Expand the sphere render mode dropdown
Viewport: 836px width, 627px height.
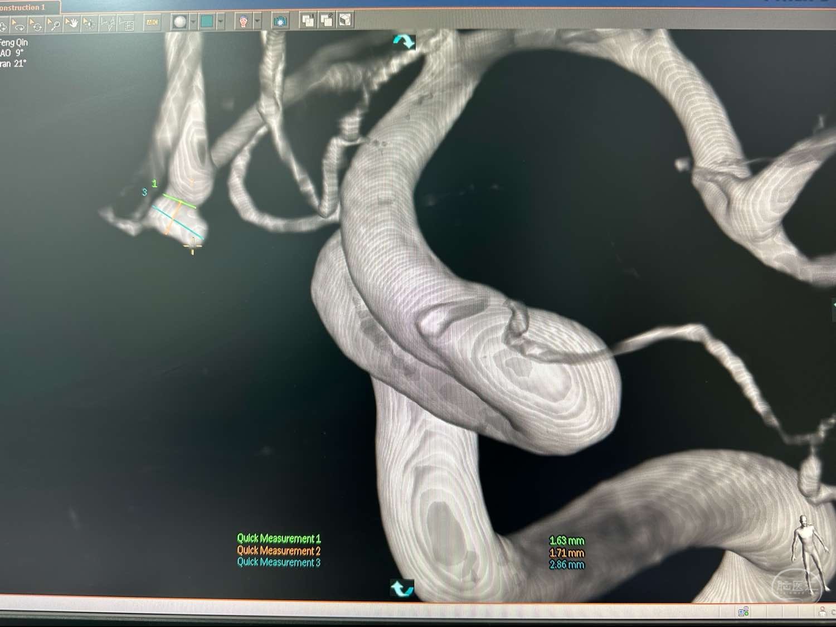tap(193, 22)
